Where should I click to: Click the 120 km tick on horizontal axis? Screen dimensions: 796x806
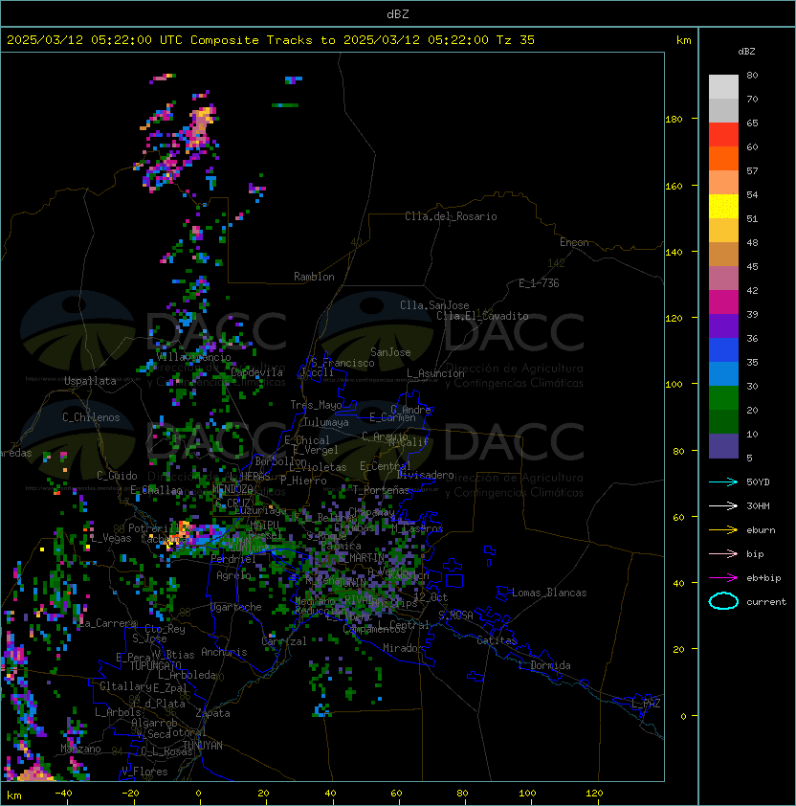pos(594,794)
